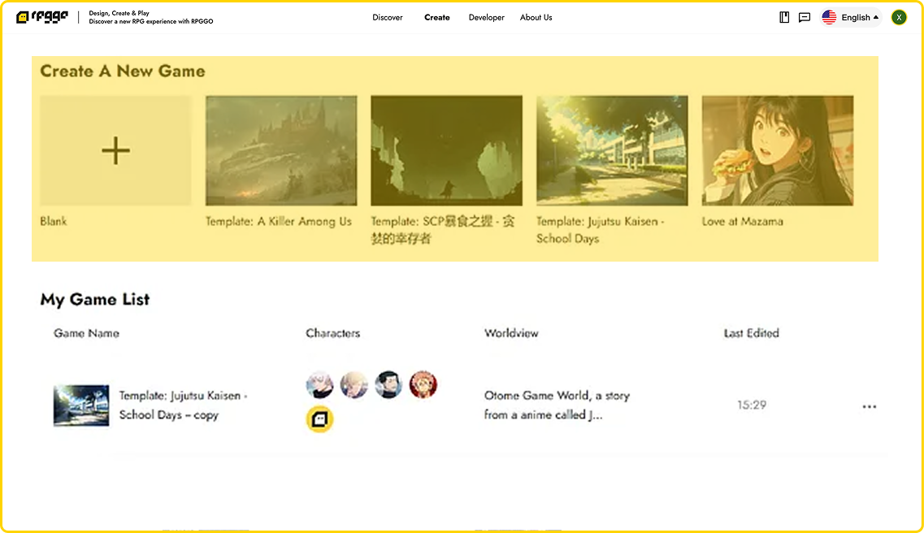Image resolution: width=924 pixels, height=533 pixels.
Task: Select the Love at Mazama template thumbnail
Action: (x=777, y=150)
